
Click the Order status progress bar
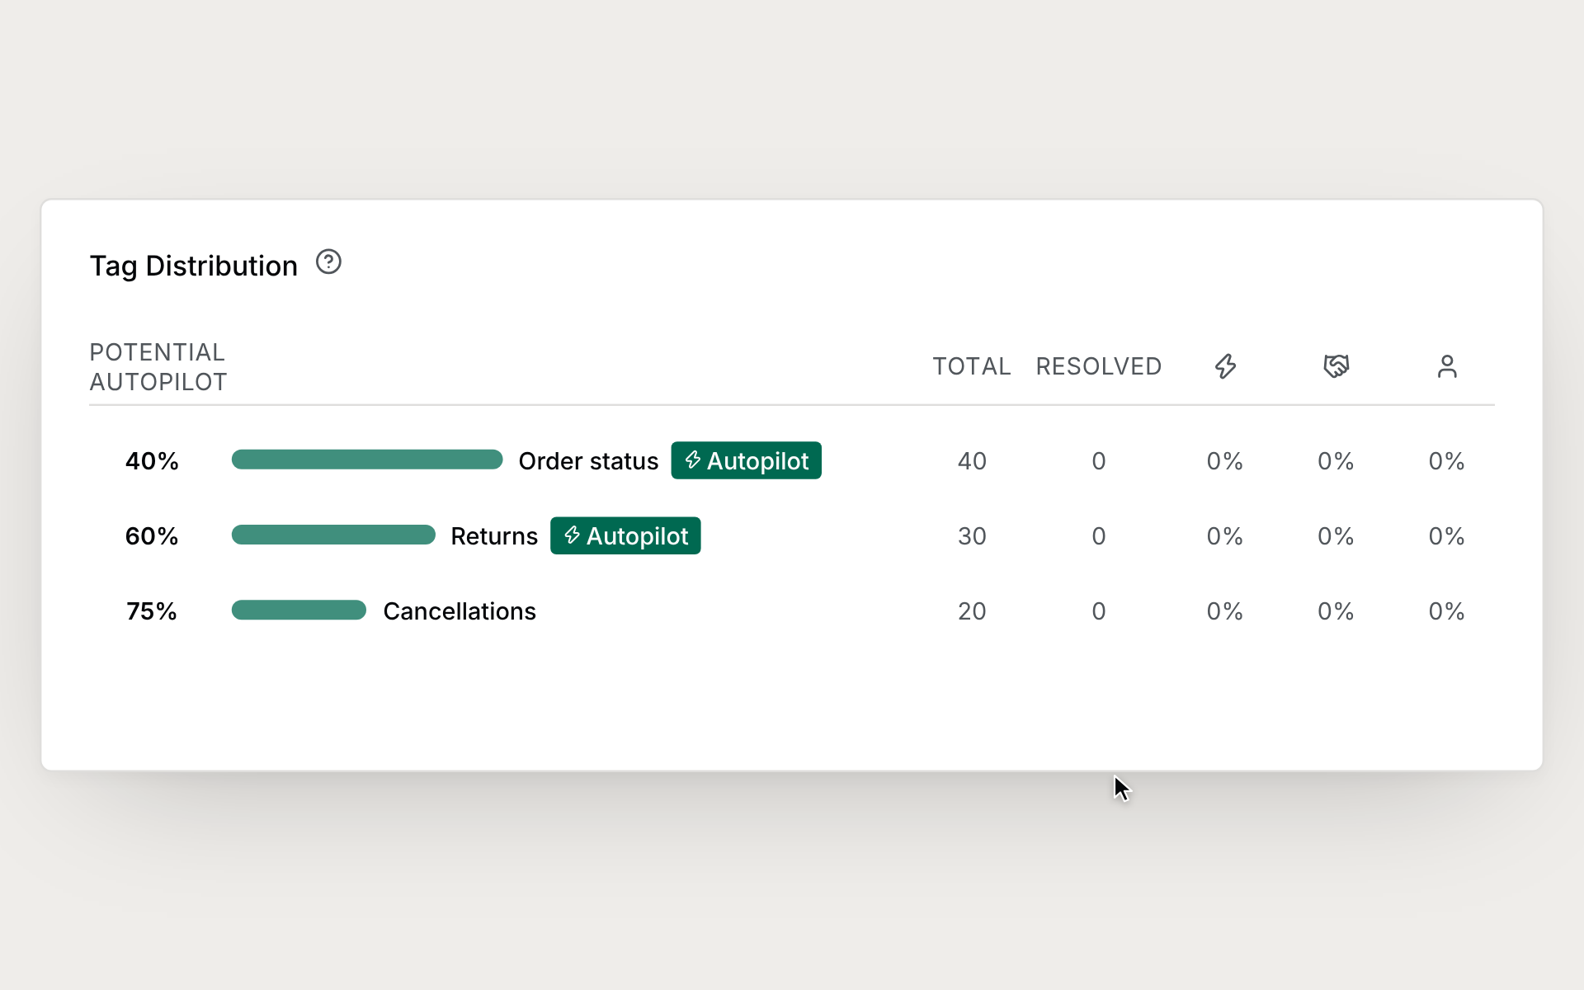[x=367, y=460]
